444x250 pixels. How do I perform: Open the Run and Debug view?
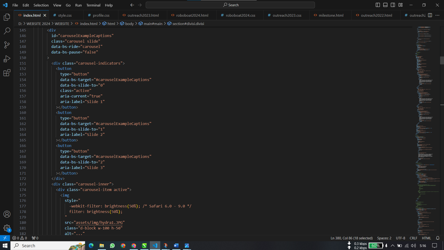pos(7,59)
